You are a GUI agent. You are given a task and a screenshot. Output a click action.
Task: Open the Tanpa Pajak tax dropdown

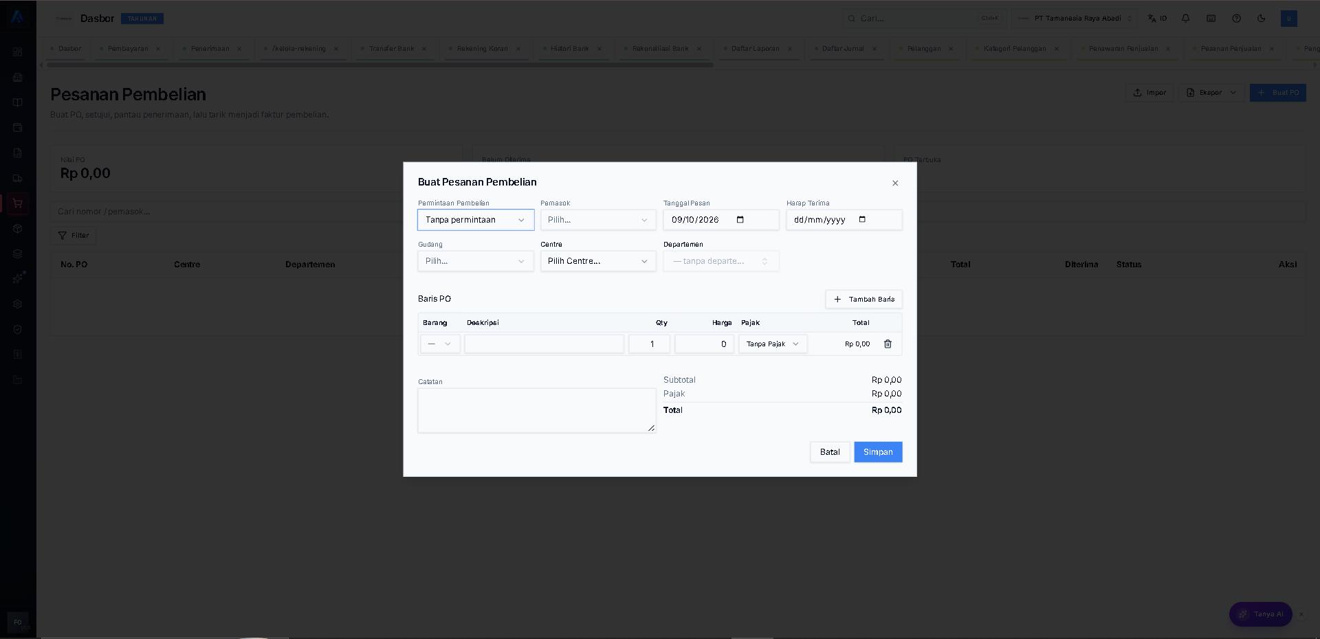(x=773, y=344)
